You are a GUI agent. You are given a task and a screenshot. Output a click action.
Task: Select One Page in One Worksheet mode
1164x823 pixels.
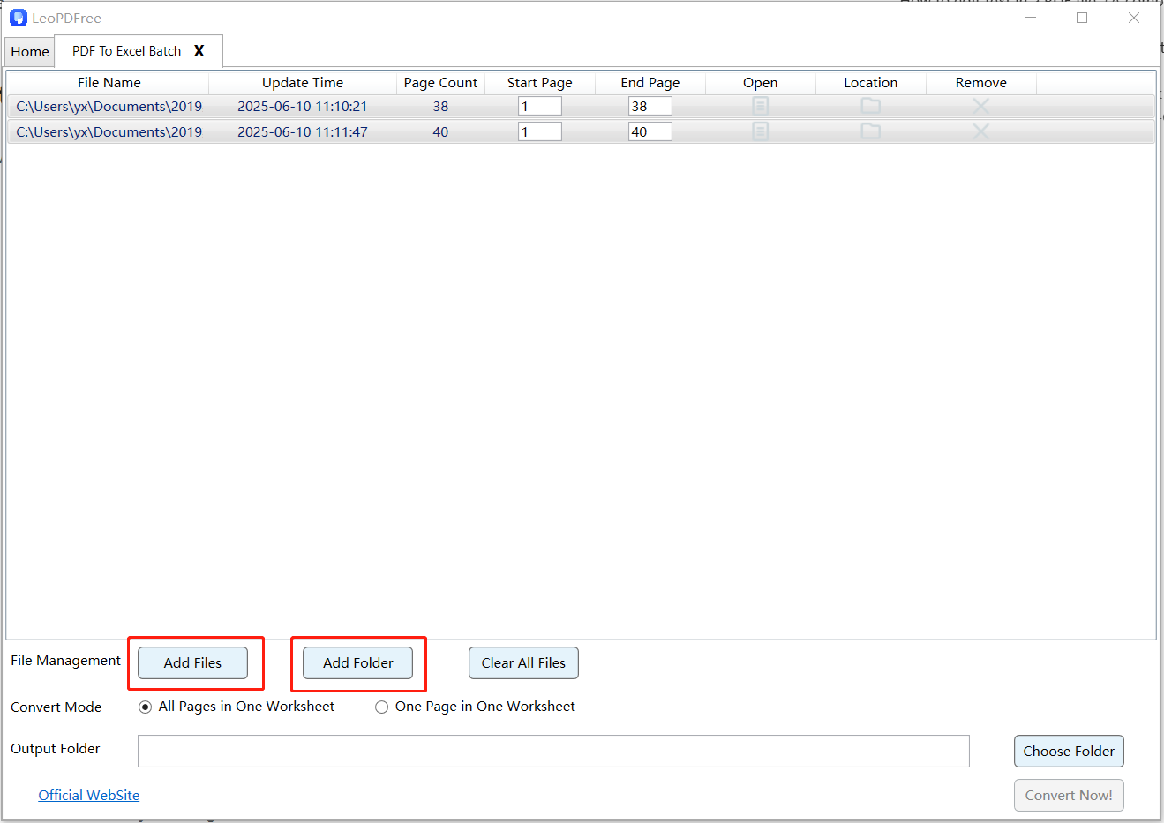[x=381, y=706]
